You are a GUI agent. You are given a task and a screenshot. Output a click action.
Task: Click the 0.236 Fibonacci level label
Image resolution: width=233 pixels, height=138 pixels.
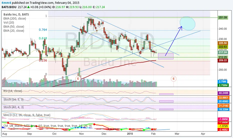pos(43,60)
